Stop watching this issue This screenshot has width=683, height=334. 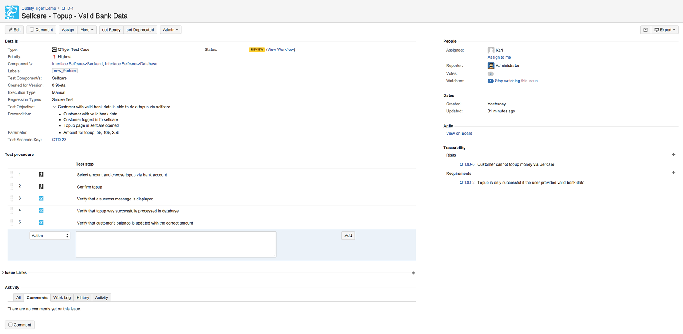click(x=516, y=81)
